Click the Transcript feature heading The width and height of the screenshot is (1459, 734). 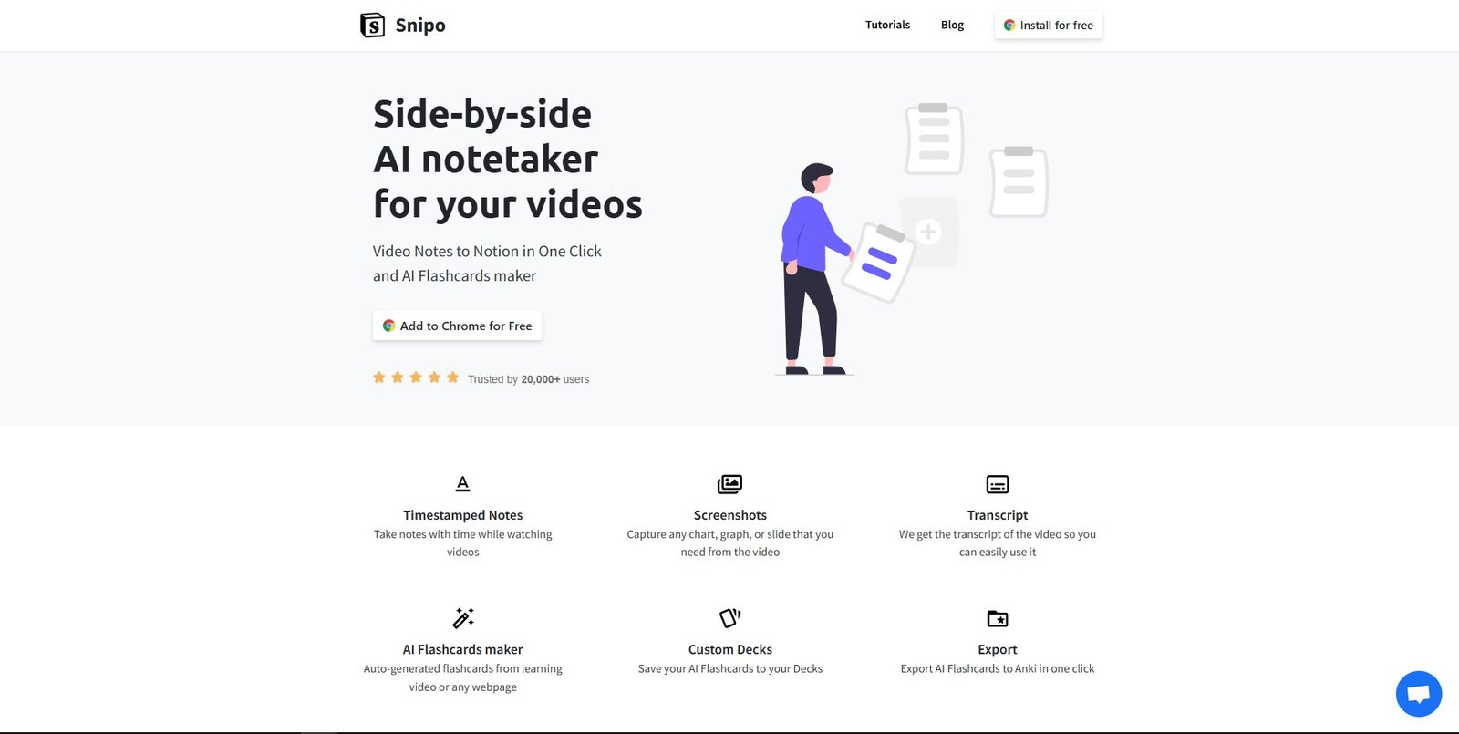point(998,515)
